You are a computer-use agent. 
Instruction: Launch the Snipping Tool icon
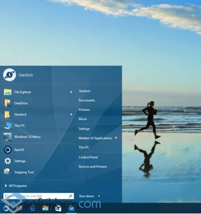coord(8,172)
